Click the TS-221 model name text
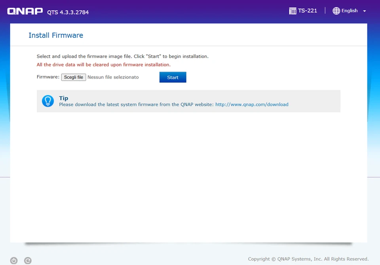The width and height of the screenshot is (380, 265). tap(307, 11)
